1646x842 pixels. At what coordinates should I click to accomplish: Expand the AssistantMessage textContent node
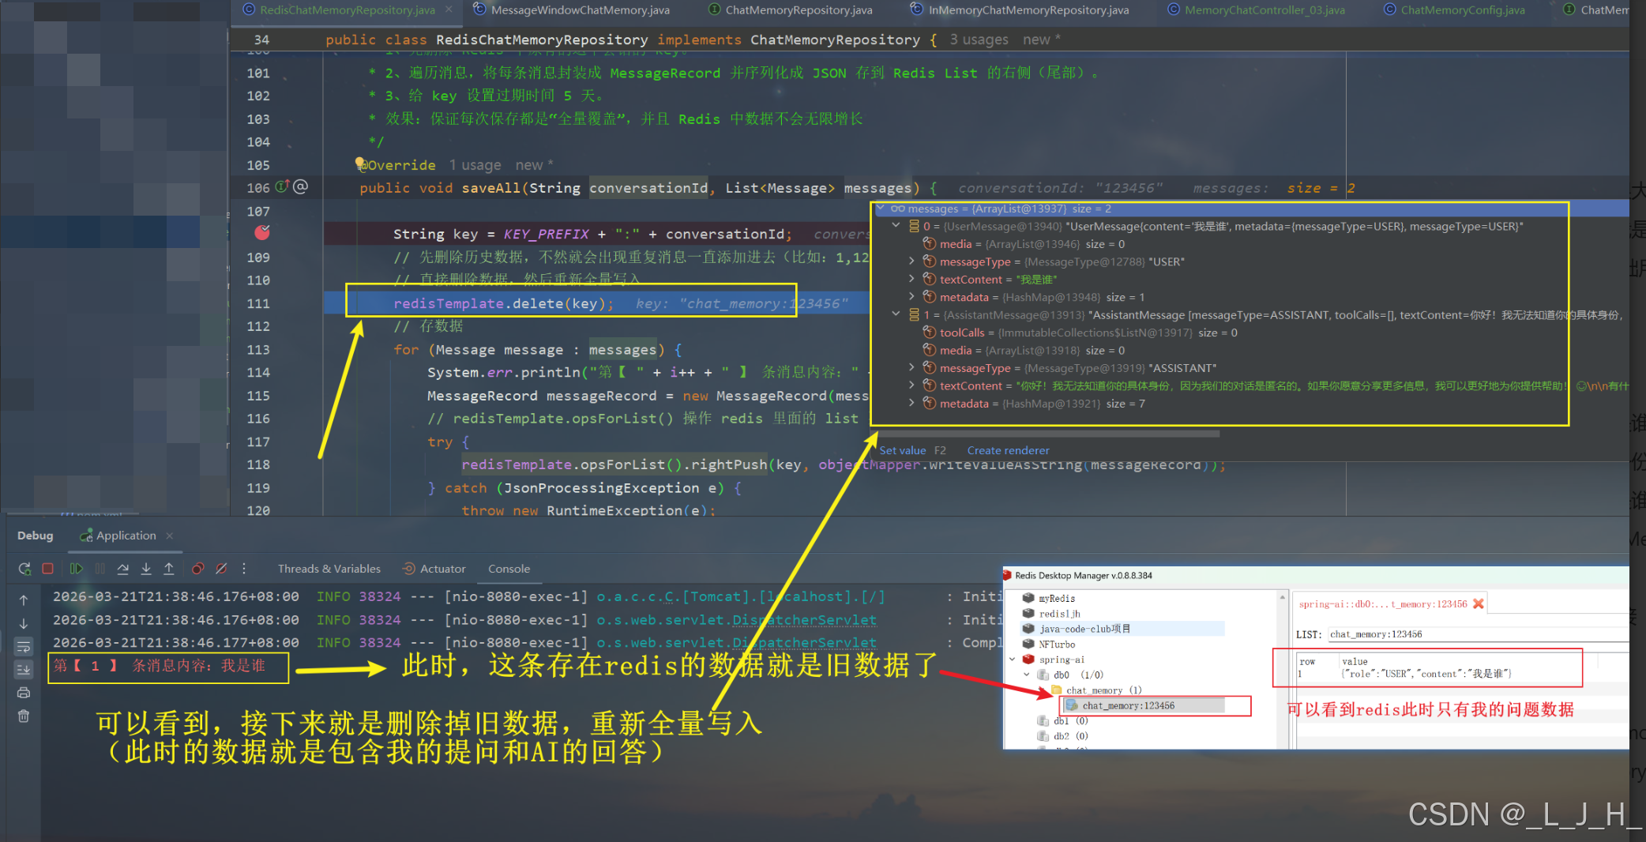coord(911,385)
